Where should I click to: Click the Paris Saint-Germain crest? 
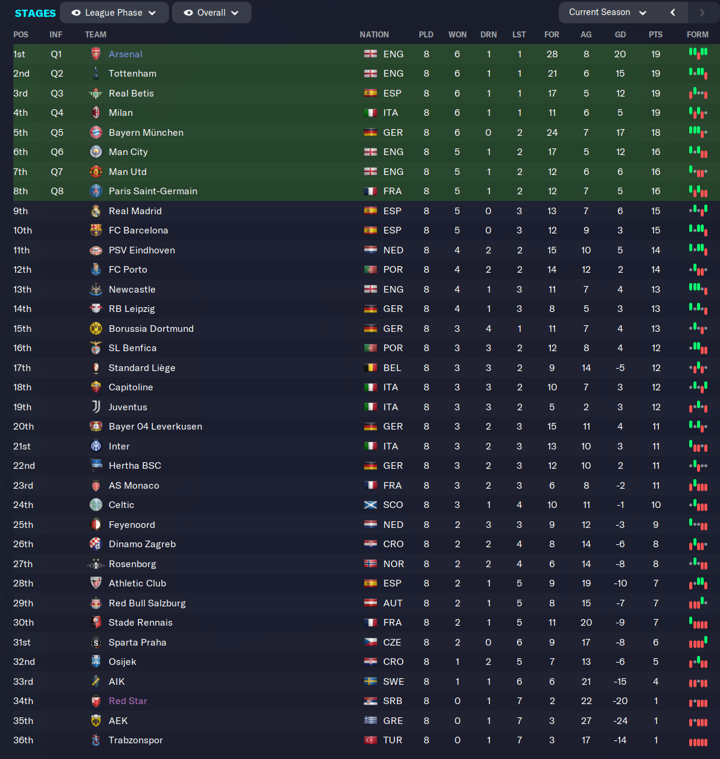click(x=96, y=191)
